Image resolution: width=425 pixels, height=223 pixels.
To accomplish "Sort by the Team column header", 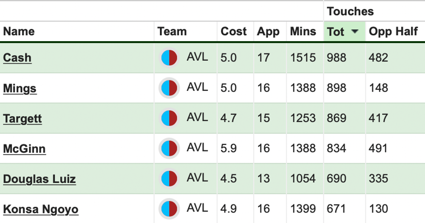I will (x=172, y=32).
